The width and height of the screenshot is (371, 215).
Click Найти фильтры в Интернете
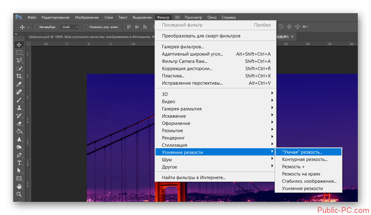[x=194, y=178]
